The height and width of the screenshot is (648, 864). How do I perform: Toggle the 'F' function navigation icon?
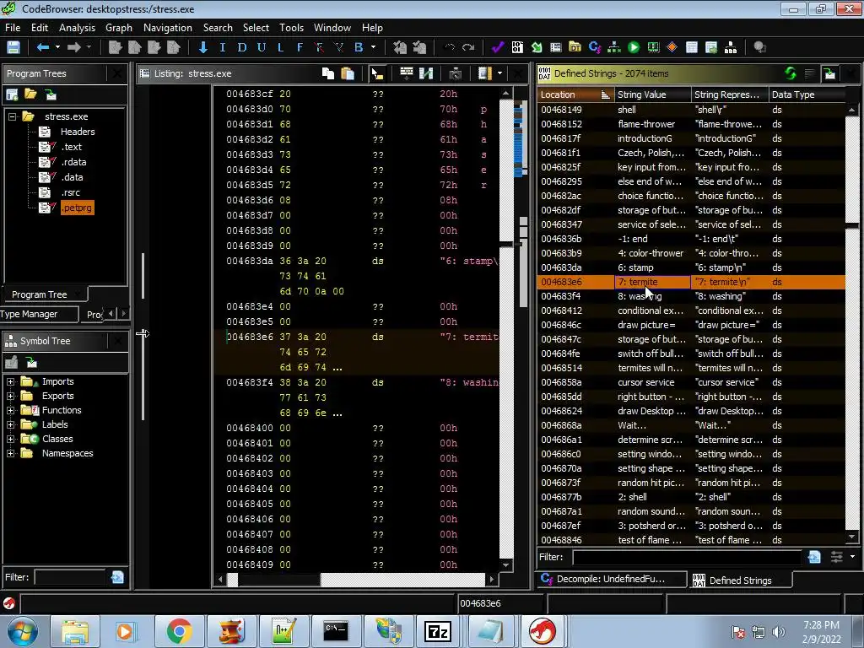[x=300, y=47]
